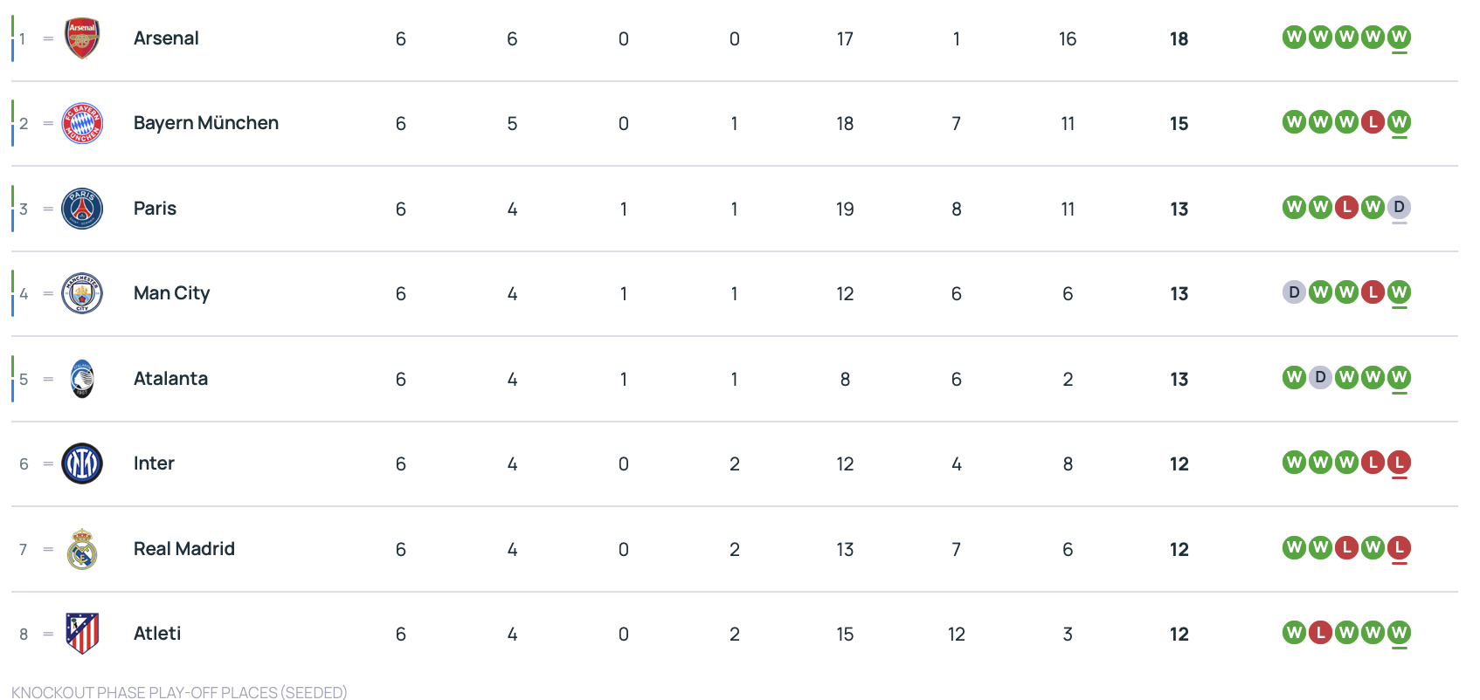
Task: Click the Bayern München club logo
Action: [x=82, y=123]
